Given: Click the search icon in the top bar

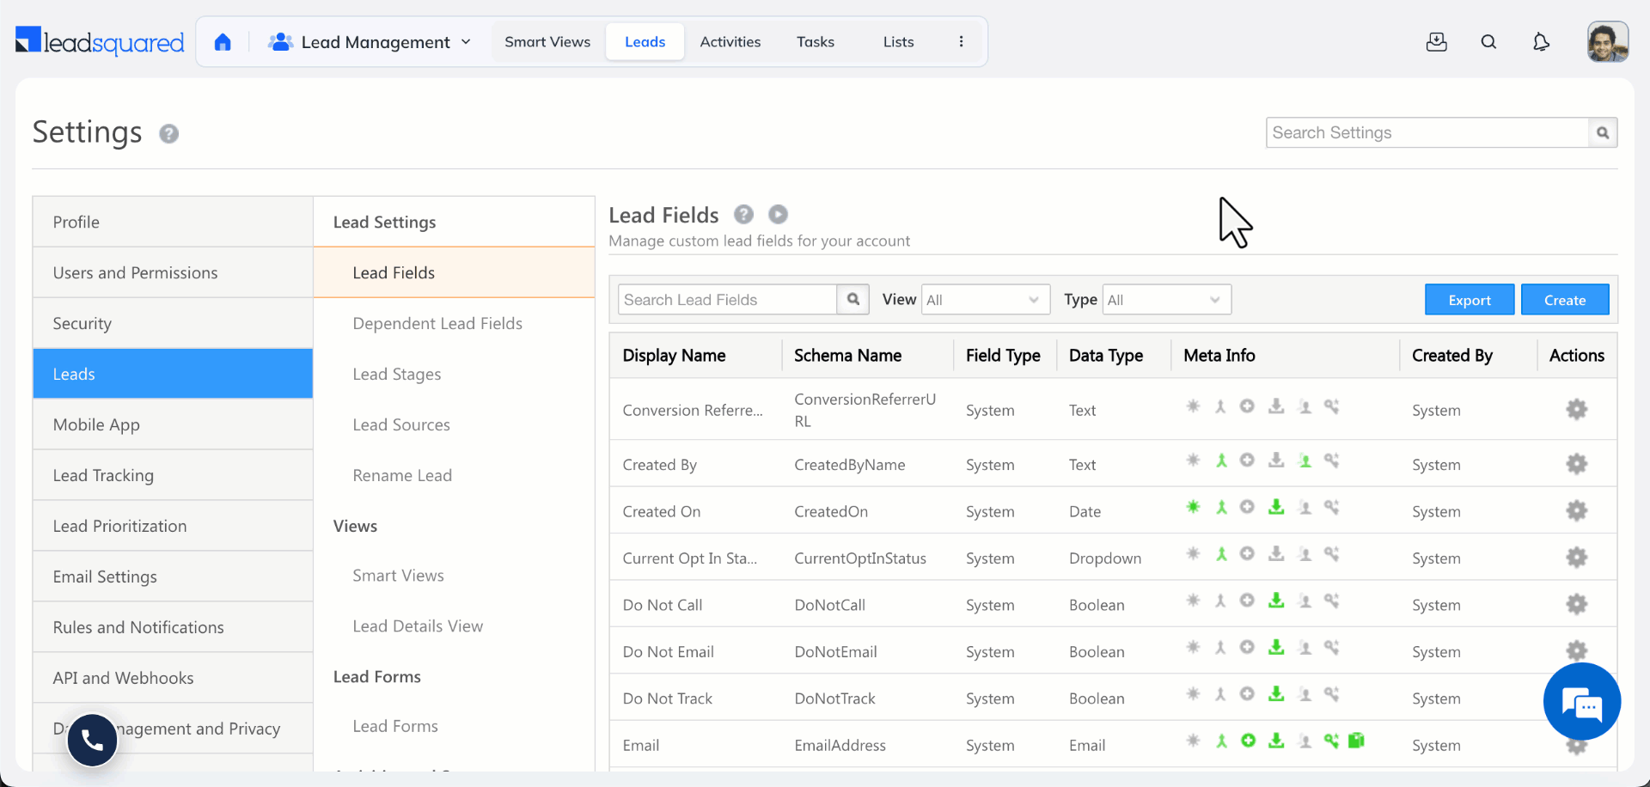Looking at the screenshot, I should point(1489,41).
